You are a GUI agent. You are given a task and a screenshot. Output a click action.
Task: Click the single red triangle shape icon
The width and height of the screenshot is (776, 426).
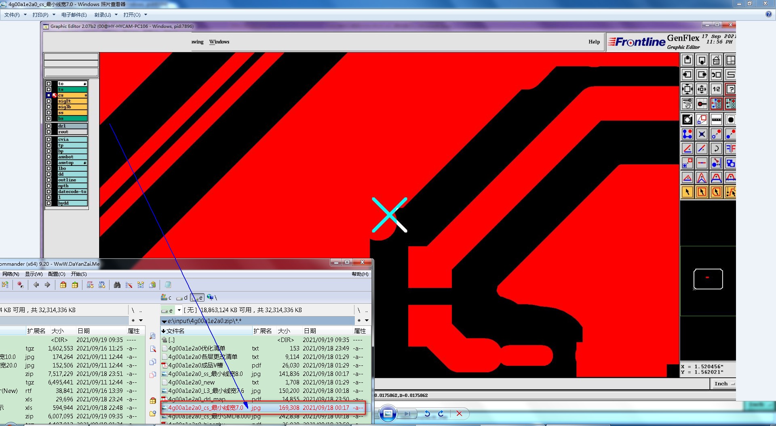point(687,178)
